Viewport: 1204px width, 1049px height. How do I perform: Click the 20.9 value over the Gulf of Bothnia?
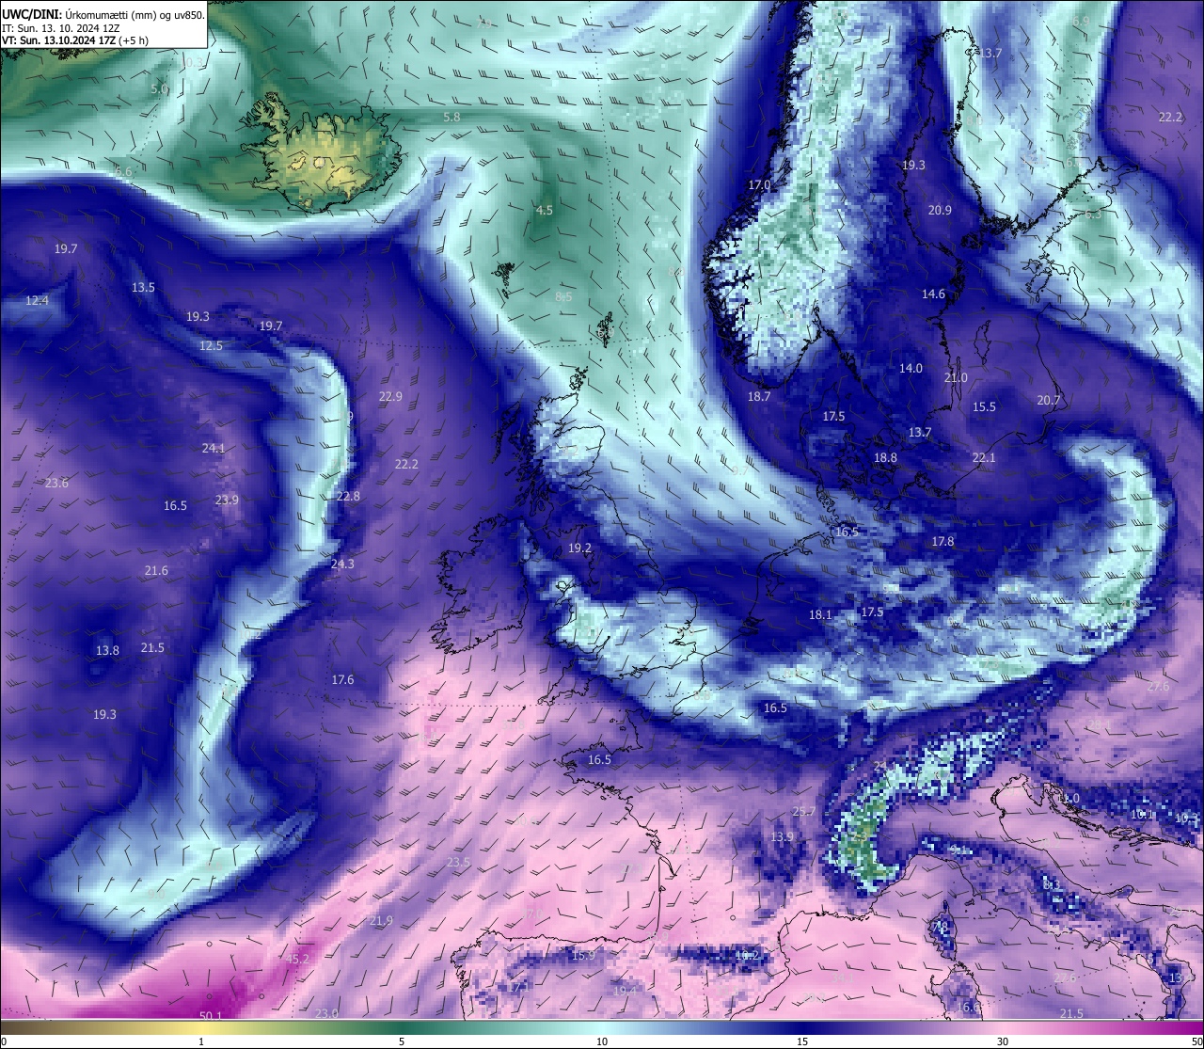940,210
